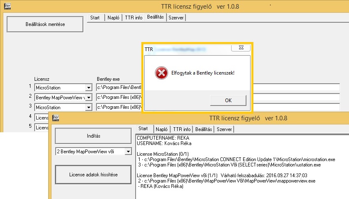This screenshot has width=349, height=199.
Task: Click License adatok frissítése button
Action: 93,175
